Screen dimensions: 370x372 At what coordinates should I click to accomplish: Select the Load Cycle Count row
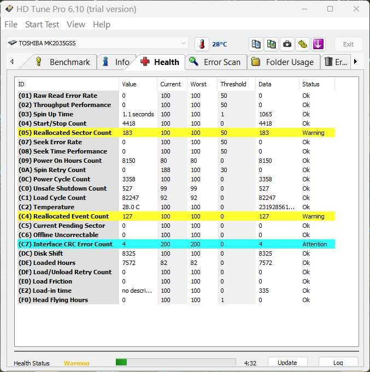click(176, 198)
